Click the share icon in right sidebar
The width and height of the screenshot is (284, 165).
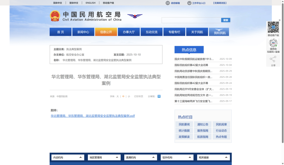tap(273, 59)
